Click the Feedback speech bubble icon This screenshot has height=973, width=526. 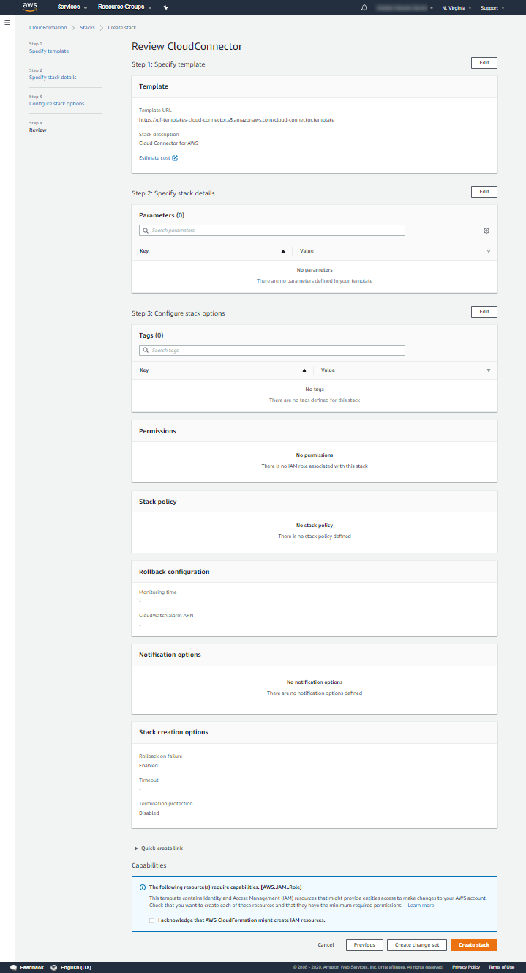coord(13,967)
